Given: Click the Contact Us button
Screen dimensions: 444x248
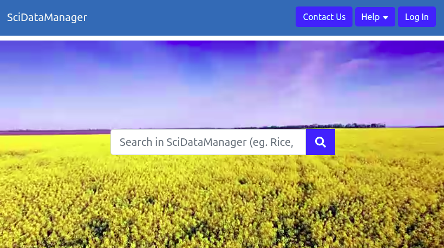Looking at the screenshot, I should coord(324,17).
